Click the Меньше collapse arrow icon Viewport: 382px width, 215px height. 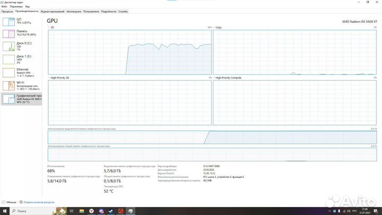click(x=3, y=202)
